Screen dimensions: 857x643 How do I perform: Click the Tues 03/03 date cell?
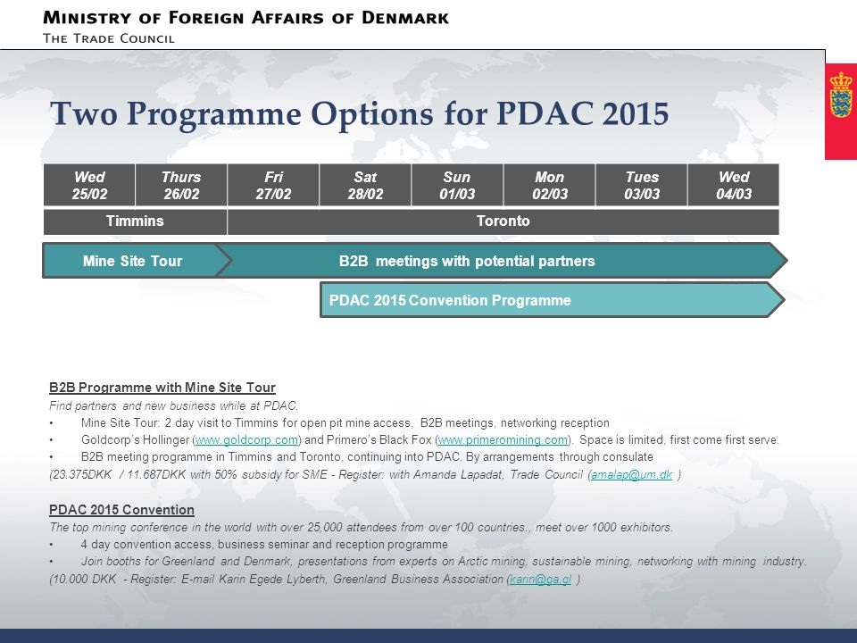(642, 186)
